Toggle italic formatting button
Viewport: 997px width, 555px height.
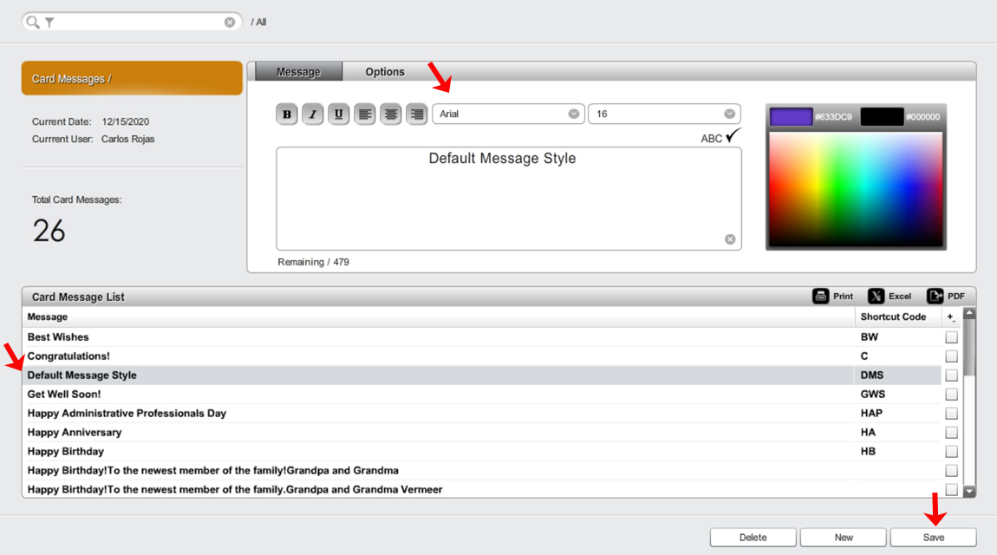point(312,114)
